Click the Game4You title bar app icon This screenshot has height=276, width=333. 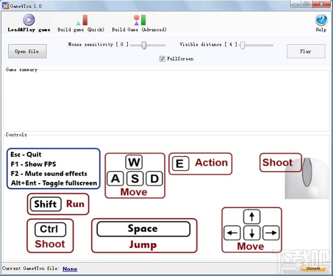pos(5,6)
